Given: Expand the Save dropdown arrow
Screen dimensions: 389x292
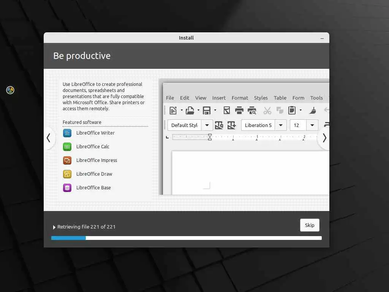Looking at the screenshot, I should [x=215, y=110].
